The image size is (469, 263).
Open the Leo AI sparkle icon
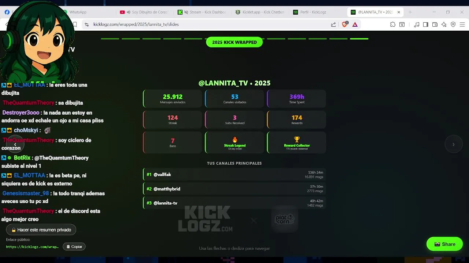tap(444, 24)
